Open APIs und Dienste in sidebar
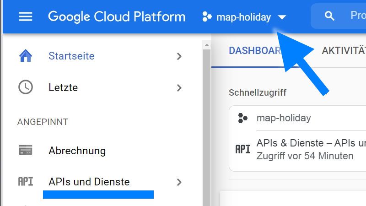 [x=89, y=182]
